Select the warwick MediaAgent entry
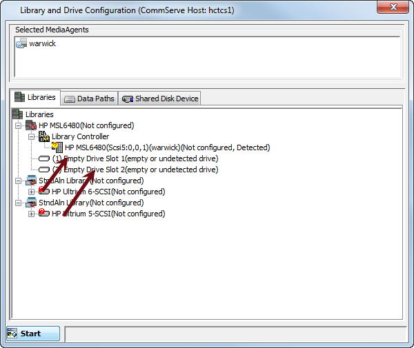 coord(42,43)
